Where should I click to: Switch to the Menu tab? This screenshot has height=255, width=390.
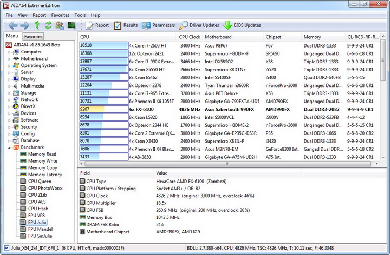click(x=12, y=36)
